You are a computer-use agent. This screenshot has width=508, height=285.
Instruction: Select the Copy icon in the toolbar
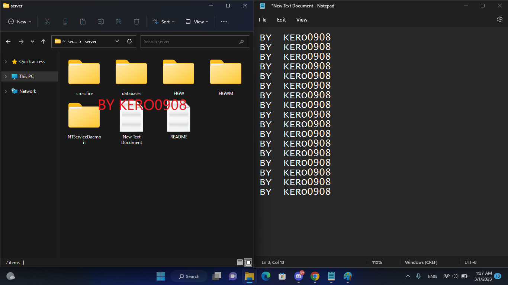pos(65,22)
